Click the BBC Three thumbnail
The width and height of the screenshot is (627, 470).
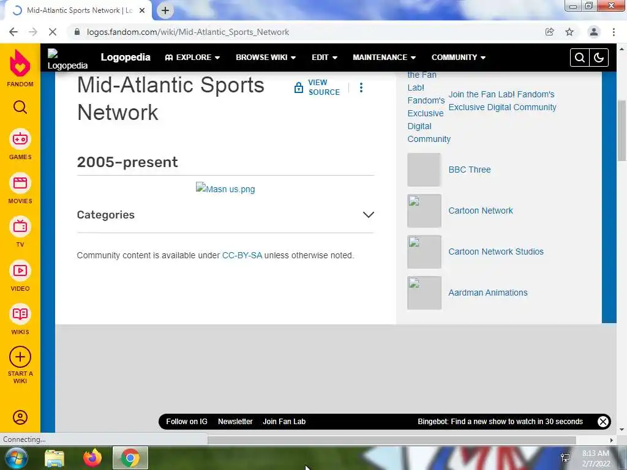(424, 170)
